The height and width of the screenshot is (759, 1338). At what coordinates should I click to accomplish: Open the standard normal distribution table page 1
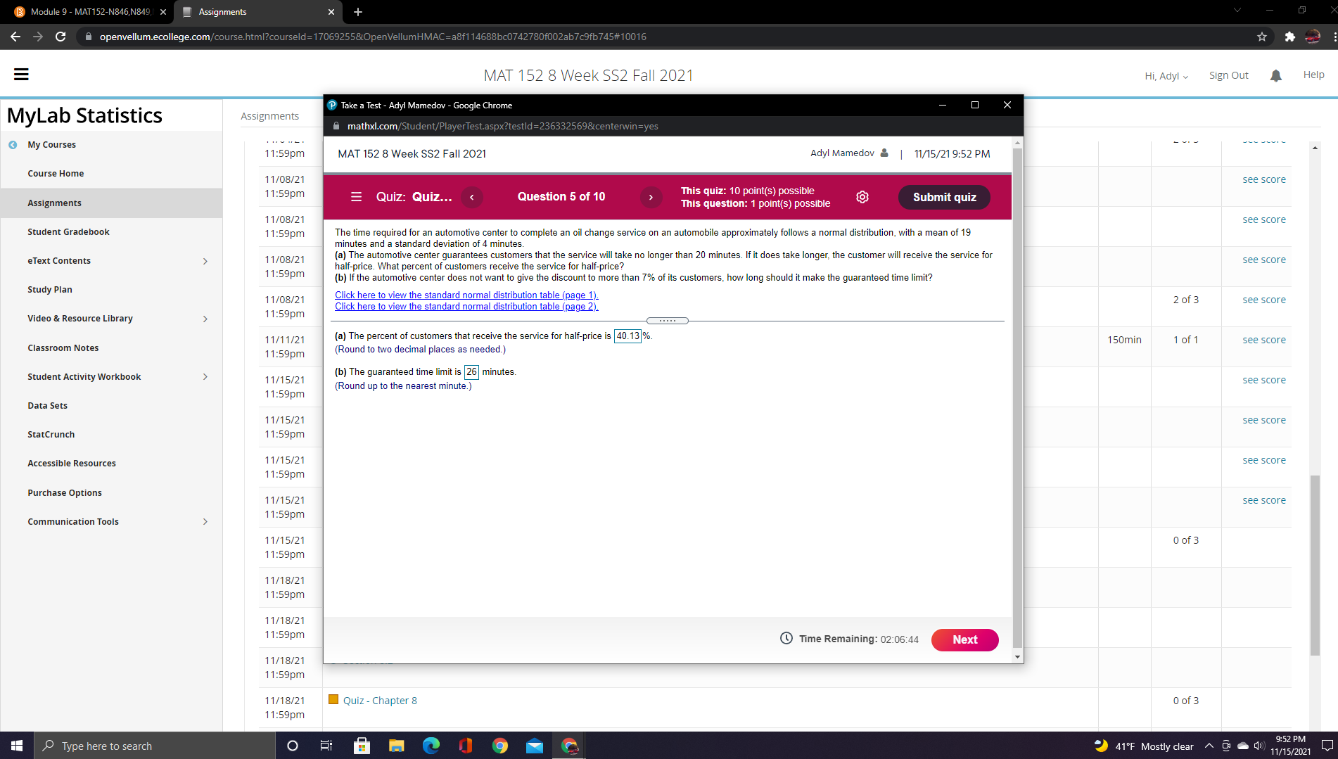(466, 295)
